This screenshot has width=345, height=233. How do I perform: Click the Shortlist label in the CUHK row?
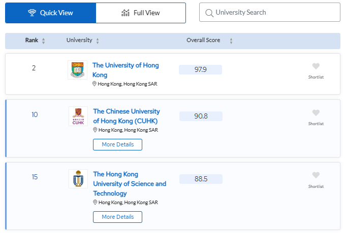(x=316, y=124)
